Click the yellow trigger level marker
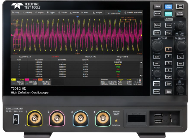190x138 pixels. [142, 35]
